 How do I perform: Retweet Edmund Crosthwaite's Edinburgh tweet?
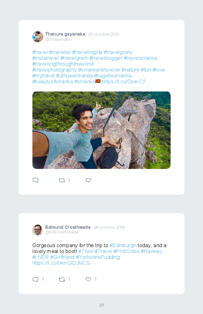pos(62,279)
